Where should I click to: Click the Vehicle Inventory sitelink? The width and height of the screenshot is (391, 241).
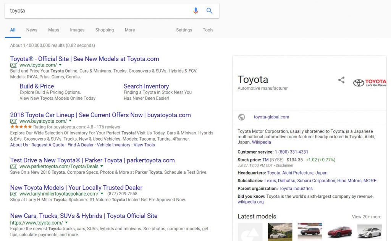click(113, 145)
